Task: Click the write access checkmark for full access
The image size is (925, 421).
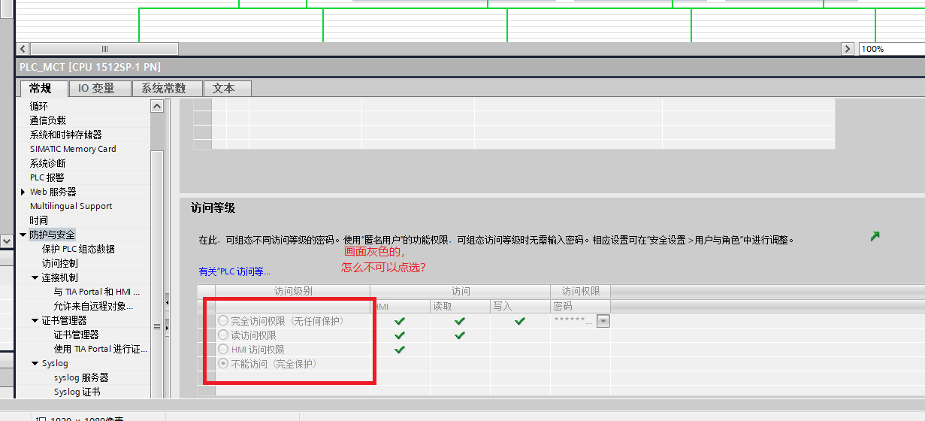Action: pos(520,321)
